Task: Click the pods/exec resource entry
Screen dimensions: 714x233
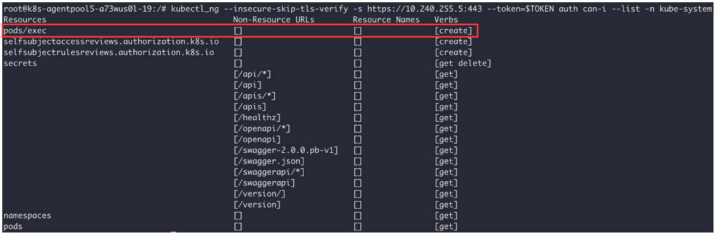Action: tap(25, 30)
